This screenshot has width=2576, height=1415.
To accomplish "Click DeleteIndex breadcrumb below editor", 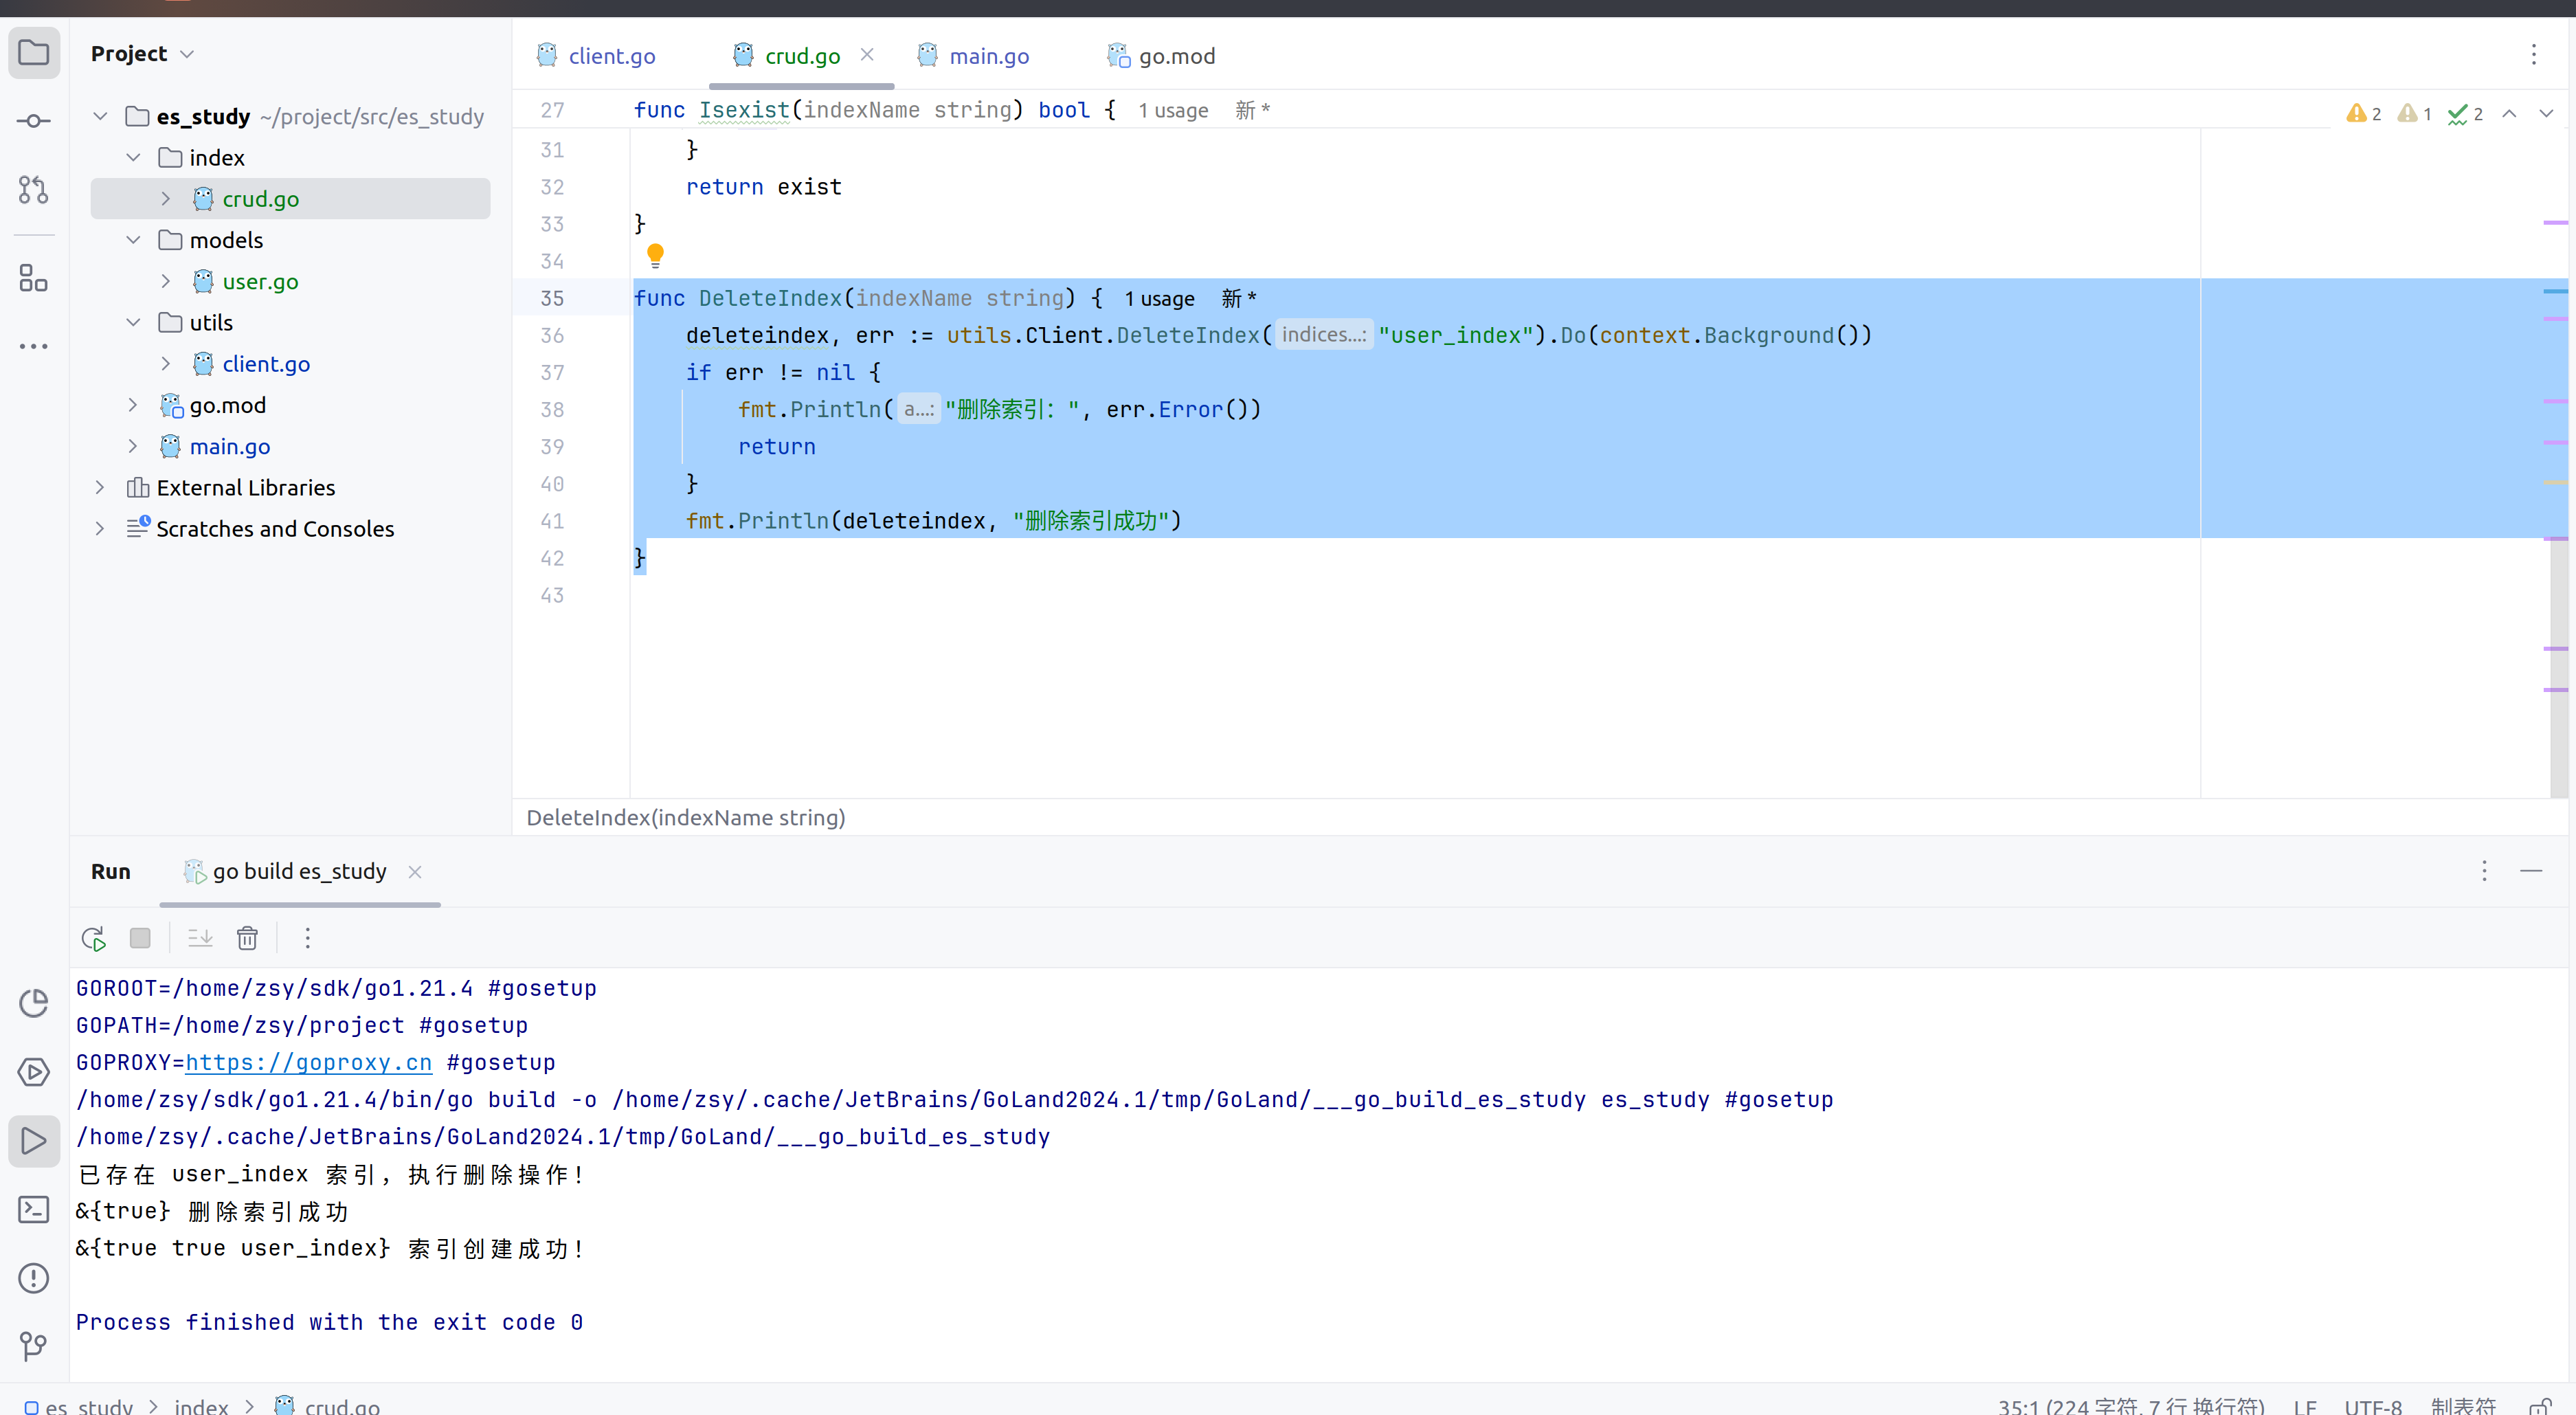I will click(x=686, y=818).
